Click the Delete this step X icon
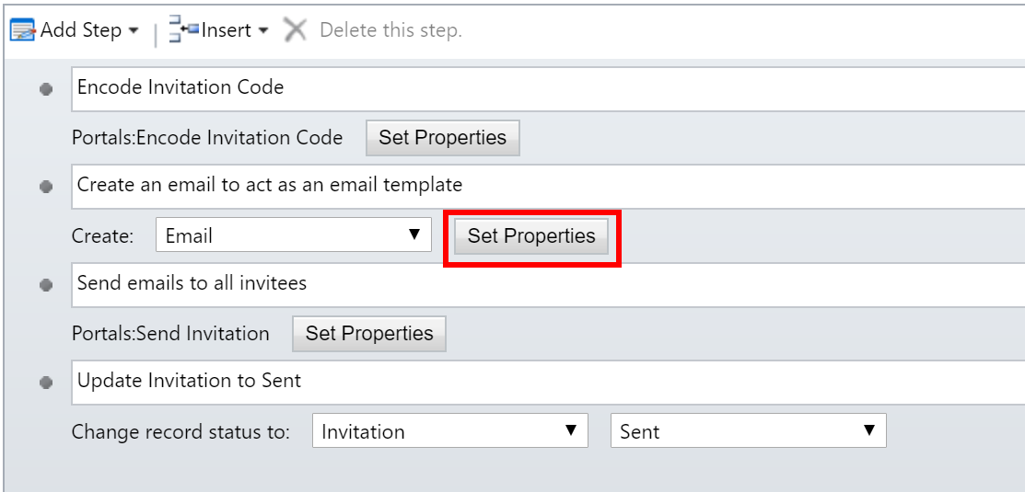Image resolution: width=1025 pixels, height=492 pixels. pos(296,29)
